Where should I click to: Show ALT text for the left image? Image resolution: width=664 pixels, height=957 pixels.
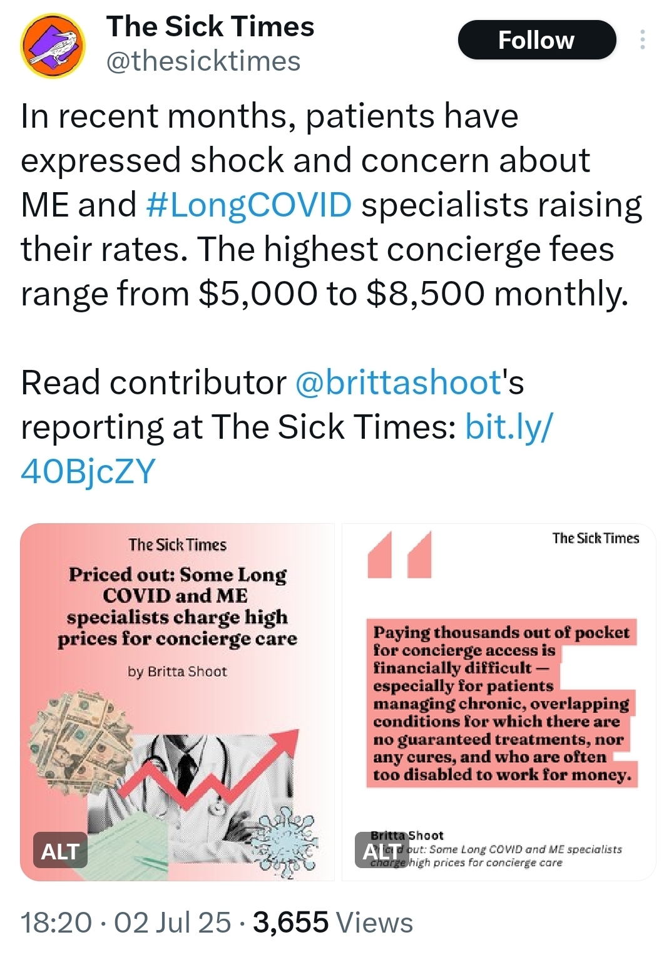coord(59,851)
